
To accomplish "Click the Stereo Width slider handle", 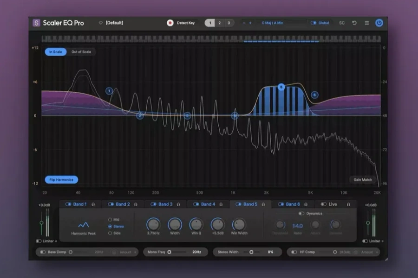I will point(251,252).
